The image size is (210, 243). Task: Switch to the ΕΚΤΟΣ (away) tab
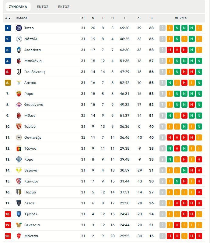pyautogui.click(x=64, y=7)
